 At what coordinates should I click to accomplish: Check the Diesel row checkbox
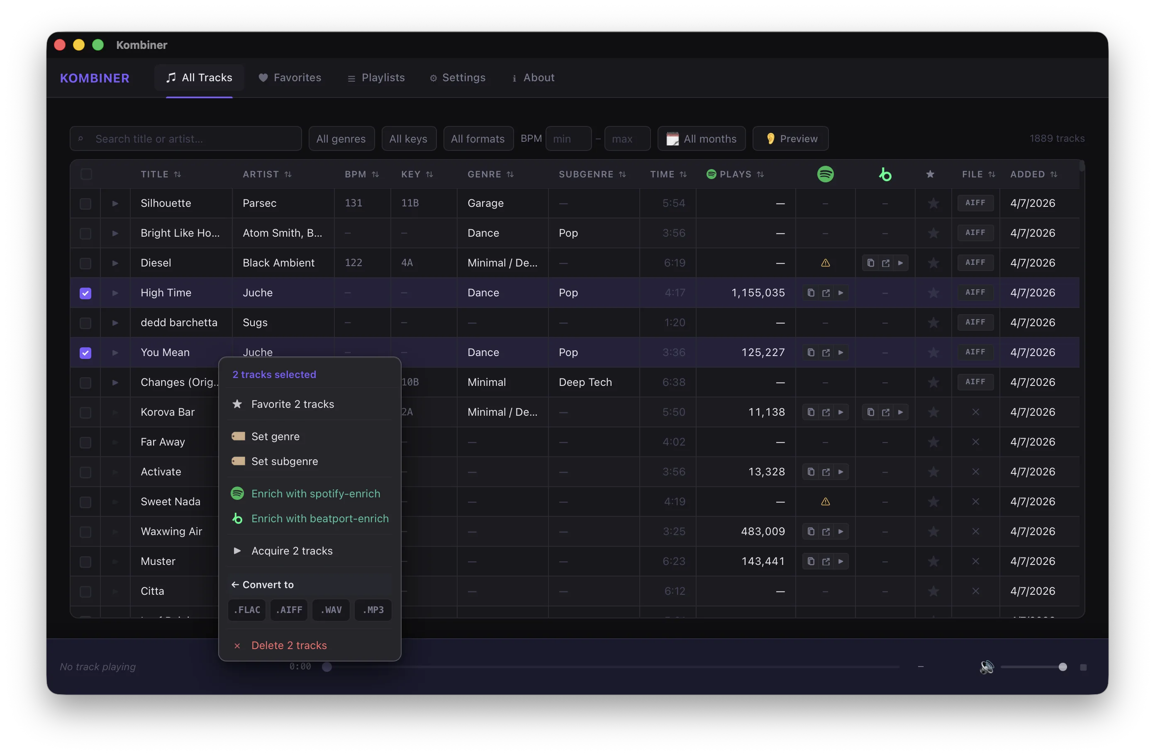(x=85, y=263)
